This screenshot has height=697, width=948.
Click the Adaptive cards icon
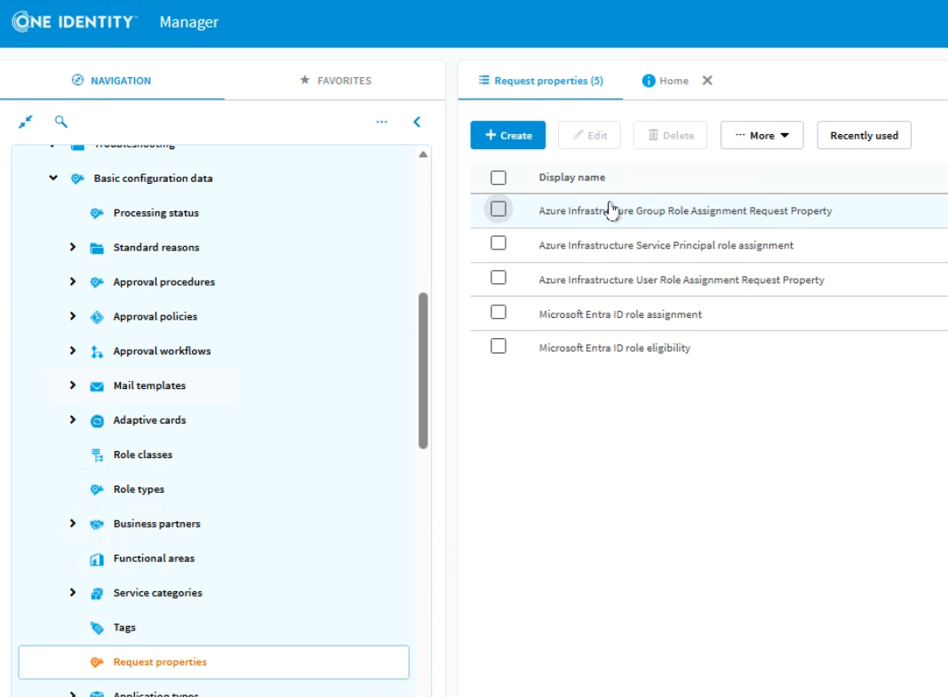[x=97, y=420]
